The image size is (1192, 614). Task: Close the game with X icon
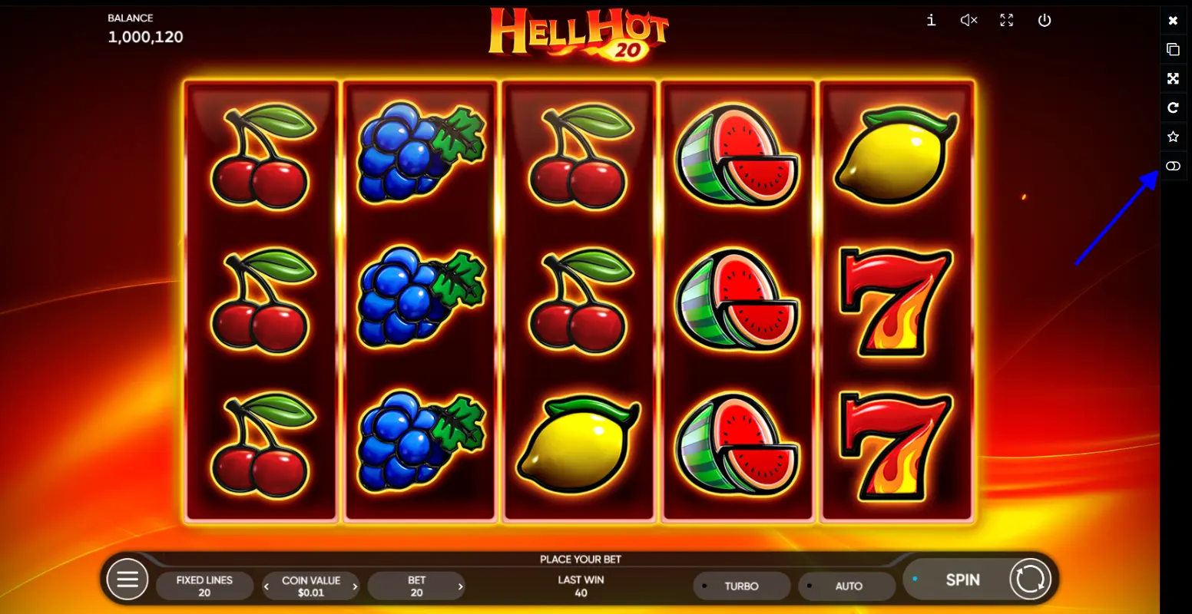click(x=1173, y=21)
